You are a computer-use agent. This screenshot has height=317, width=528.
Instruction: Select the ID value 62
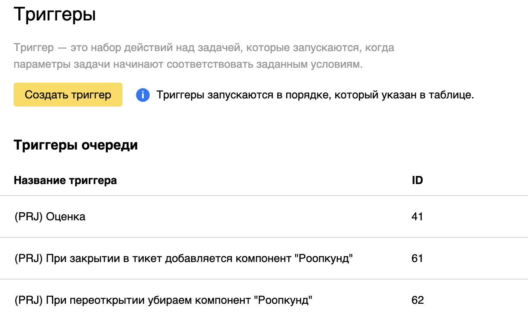coord(418,300)
